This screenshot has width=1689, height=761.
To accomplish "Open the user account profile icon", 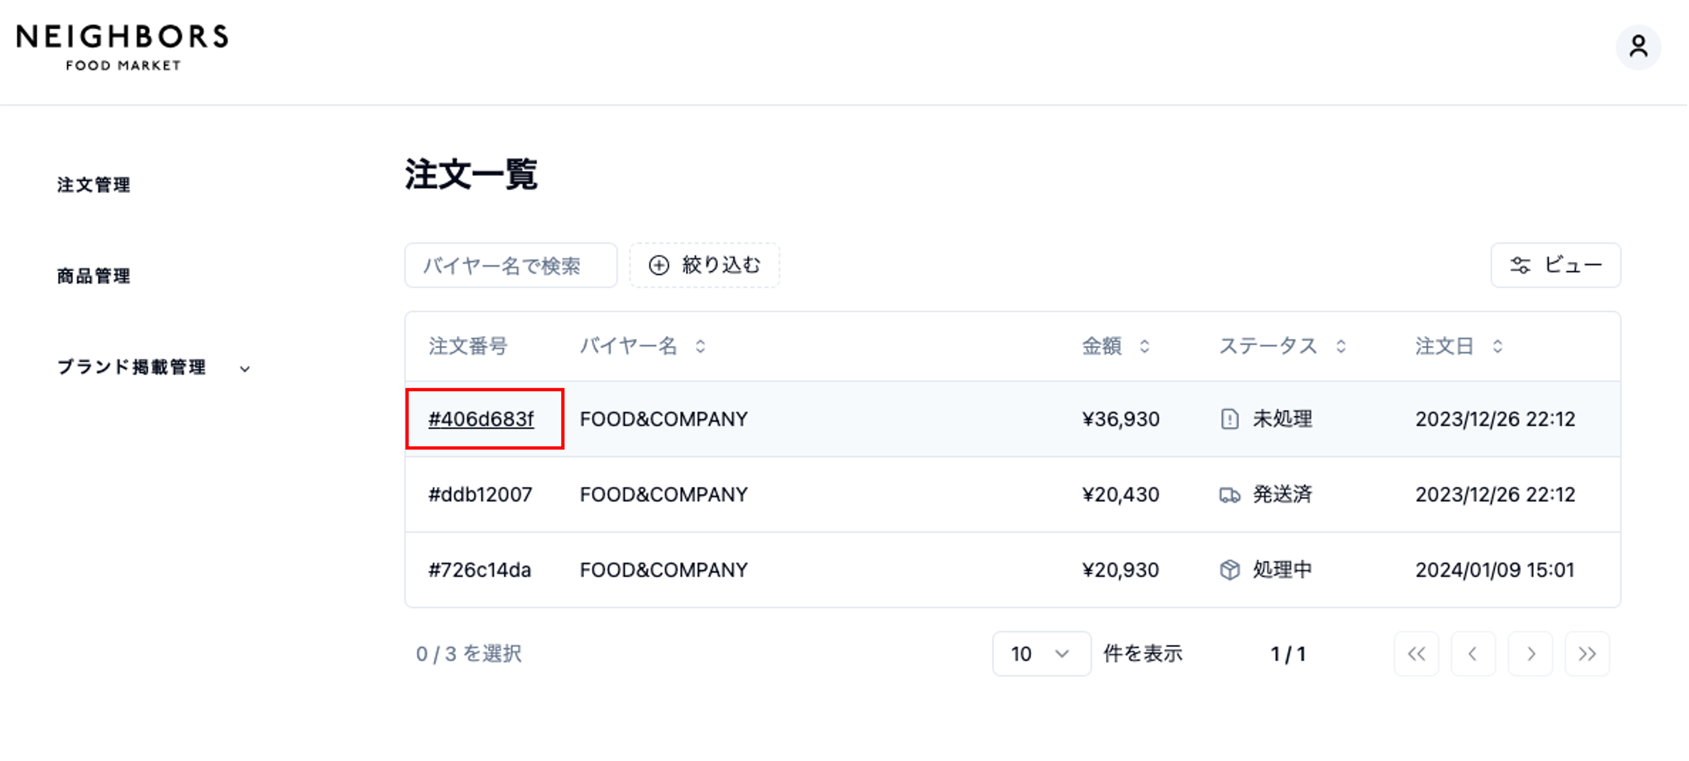I will [1638, 47].
